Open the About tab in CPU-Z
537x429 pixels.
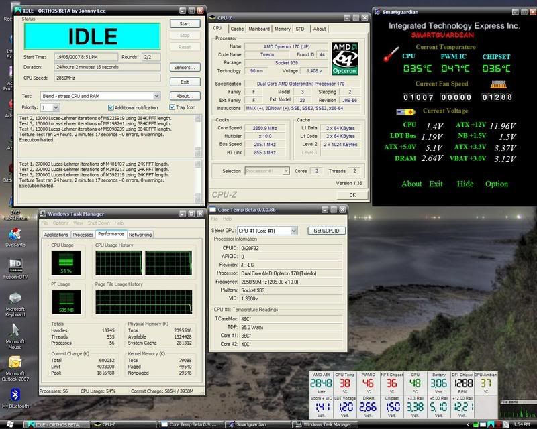320,29
